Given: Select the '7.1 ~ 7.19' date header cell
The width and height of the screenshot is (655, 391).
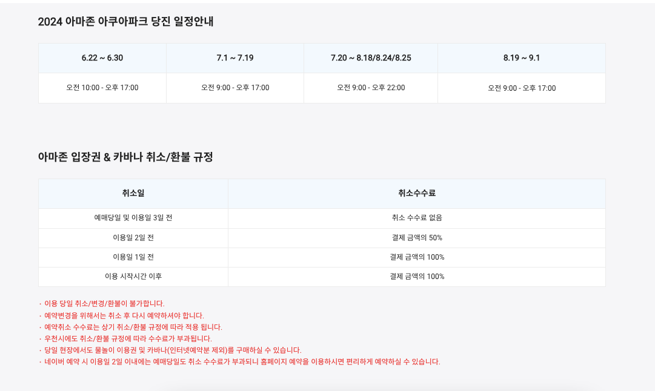Looking at the screenshot, I should tap(234, 58).
